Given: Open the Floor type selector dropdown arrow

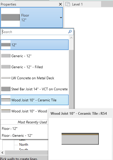Looking at the screenshot, I should (x=61, y=18).
